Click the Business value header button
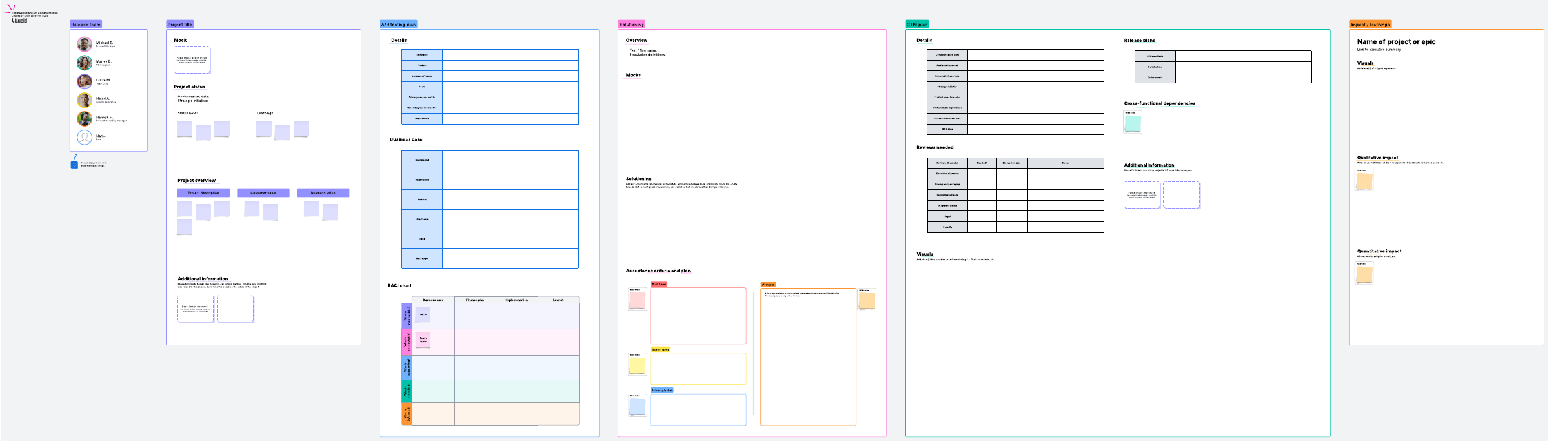The height and width of the screenshot is (441, 1549). tap(323, 193)
